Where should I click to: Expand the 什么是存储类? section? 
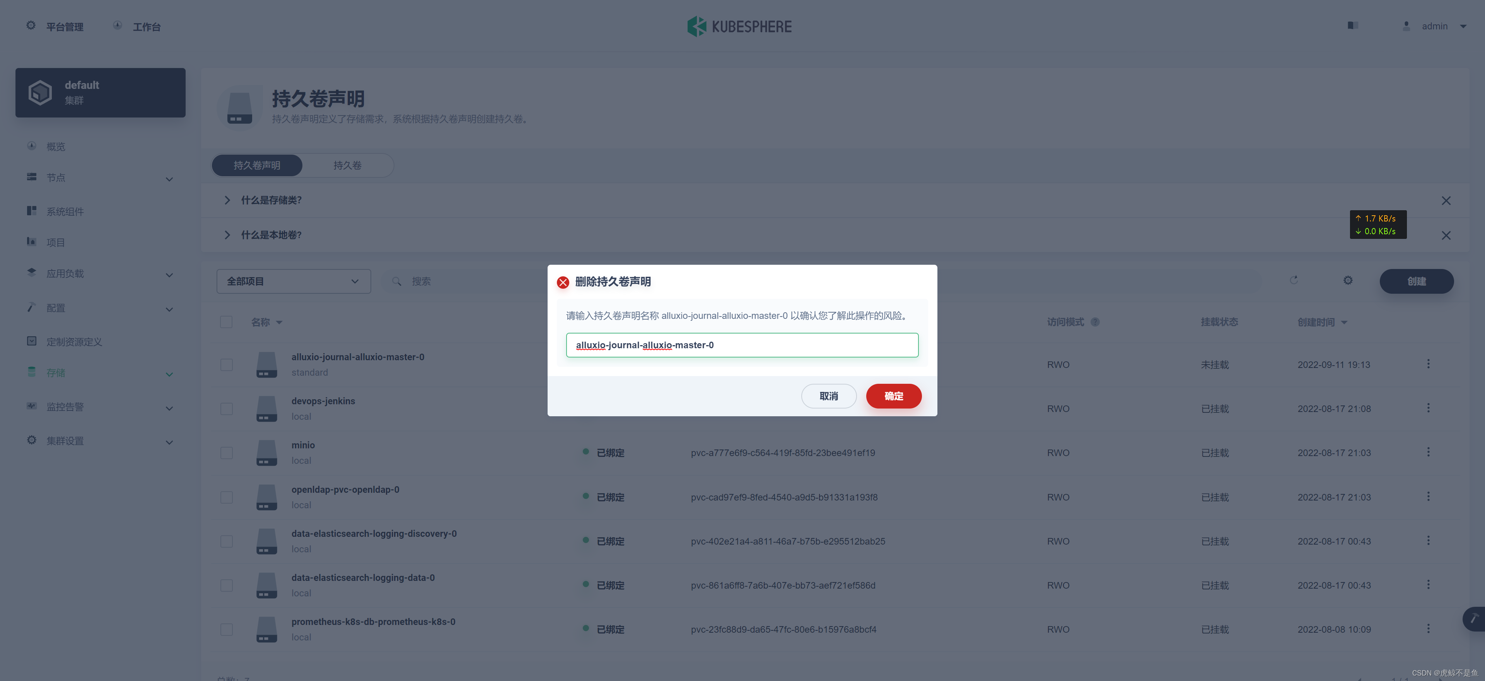(271, 201)
